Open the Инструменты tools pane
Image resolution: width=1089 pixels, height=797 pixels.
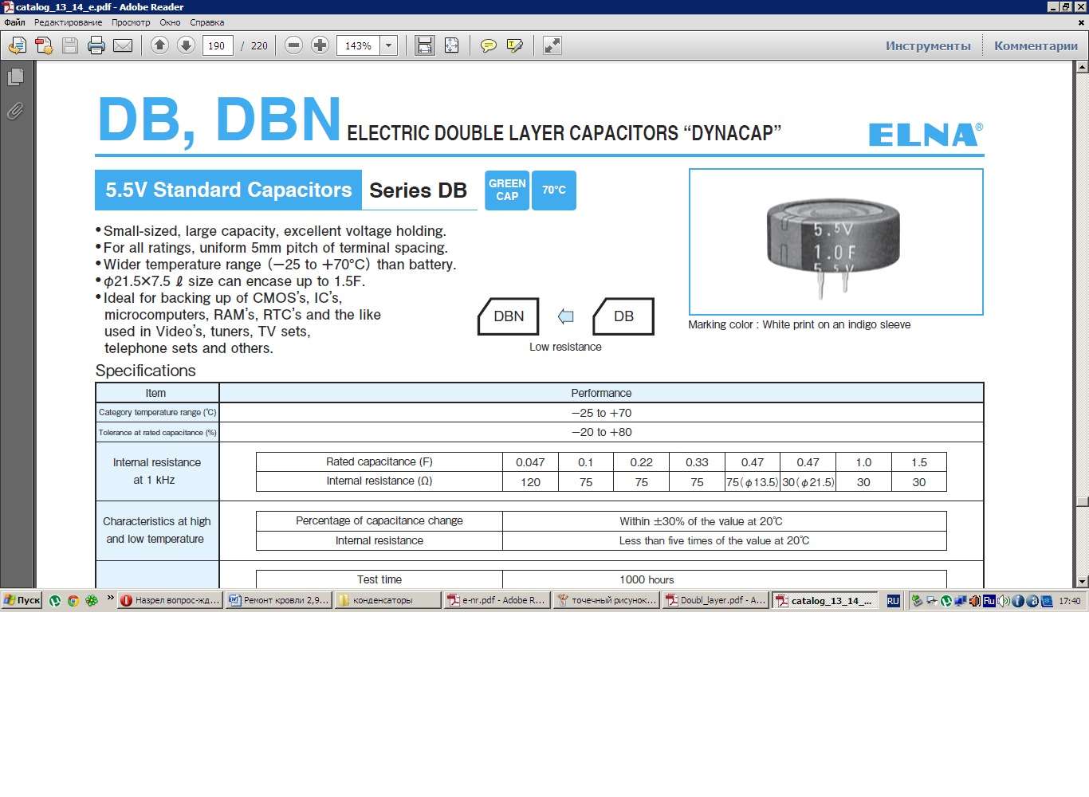(928, 45)
